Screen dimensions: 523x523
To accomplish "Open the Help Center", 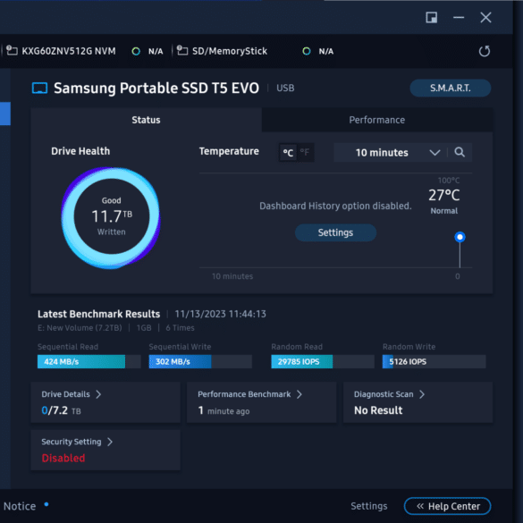I will click(x=447, y=506).
